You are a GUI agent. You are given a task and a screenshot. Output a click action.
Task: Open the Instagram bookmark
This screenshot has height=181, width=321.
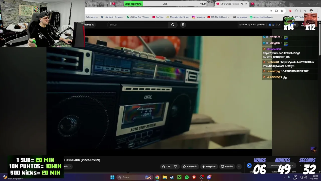[198, 17]
